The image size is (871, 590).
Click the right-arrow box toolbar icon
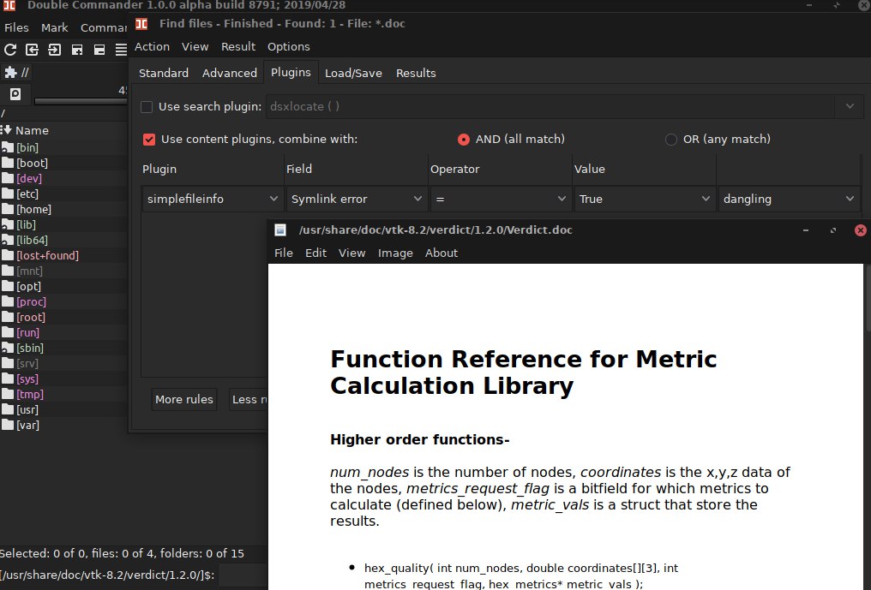55,50
